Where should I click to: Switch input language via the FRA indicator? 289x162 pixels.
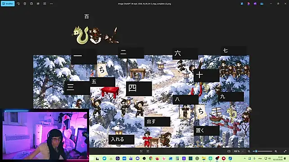tap(260, 158)
